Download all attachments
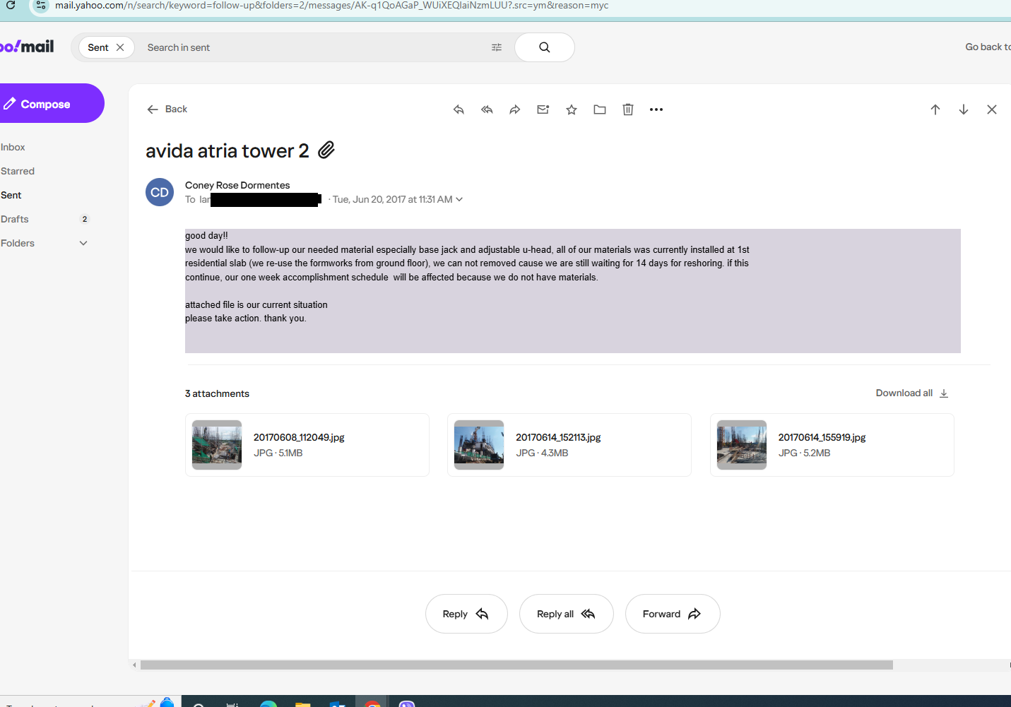The image size is (1011, 707). (912, 393)
